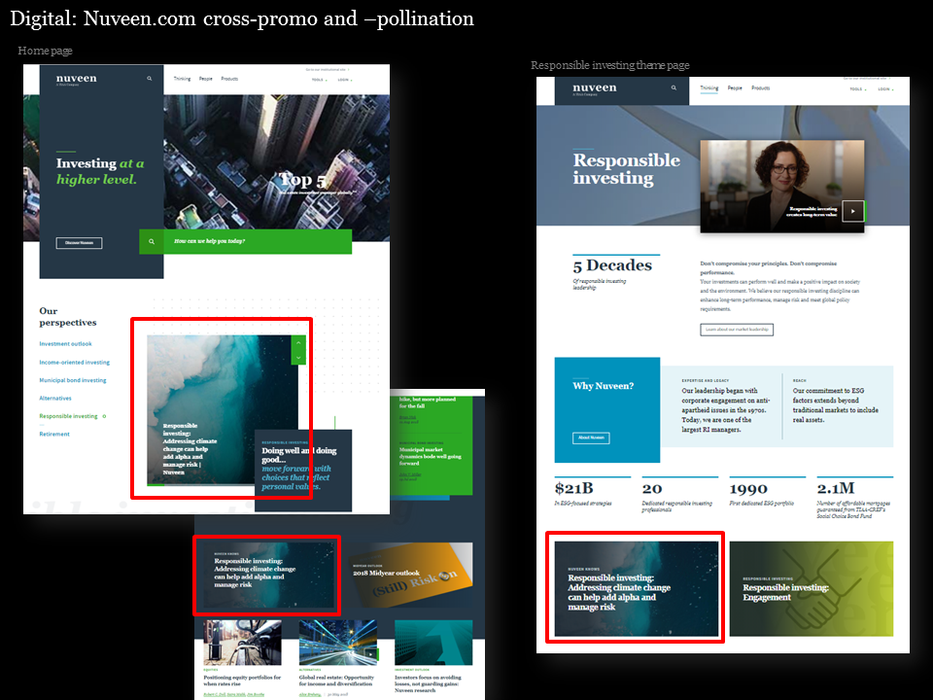Open Products menu on Responsible investing page
The height and width of the screenshot is (700, 933).
pos(760,88)
